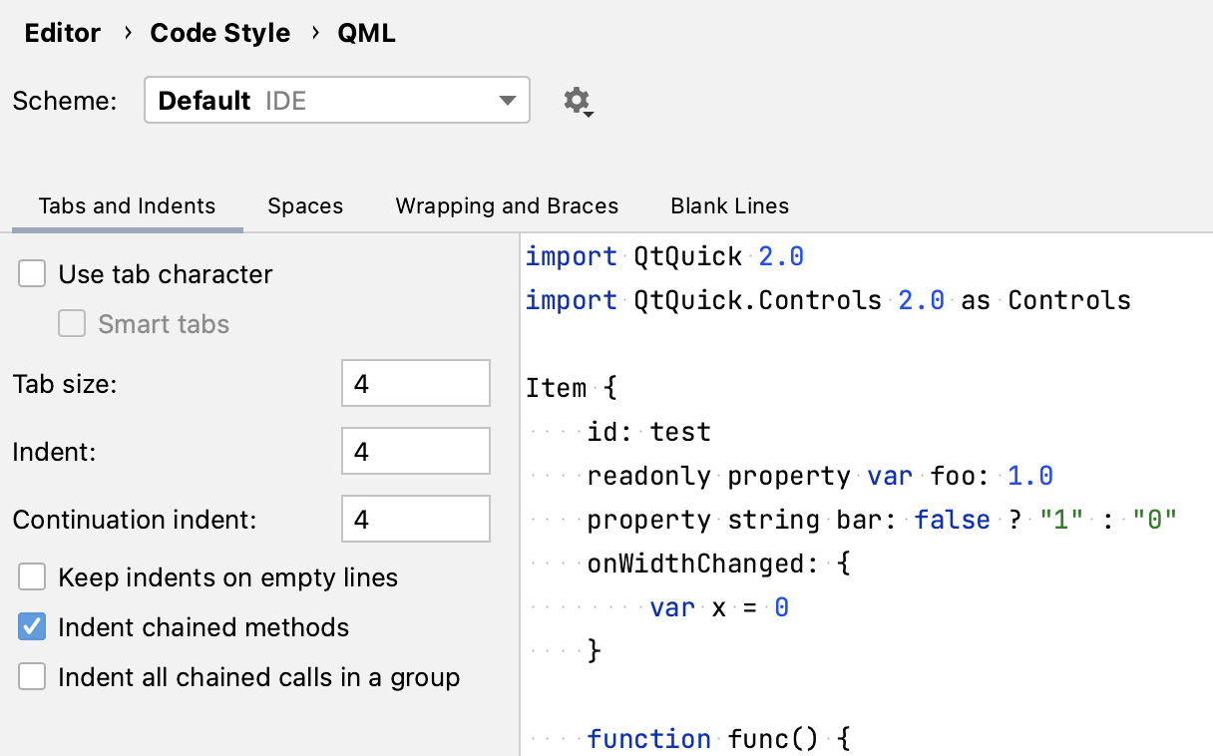Switch to the Blank Lines tab
The width and height of the screenshot is (1213, 756).
pos(729,206)
